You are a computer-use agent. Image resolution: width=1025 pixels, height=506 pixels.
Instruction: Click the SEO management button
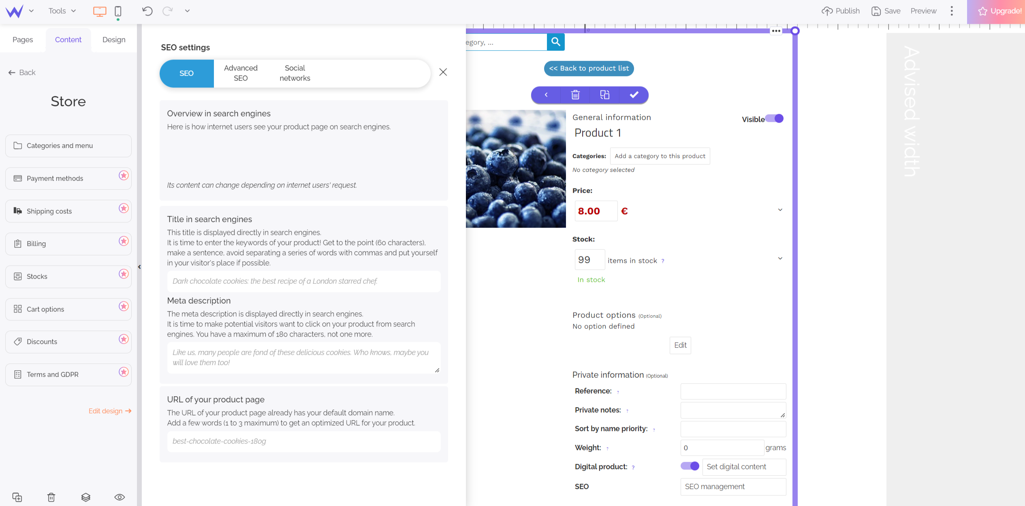point(732,487)
